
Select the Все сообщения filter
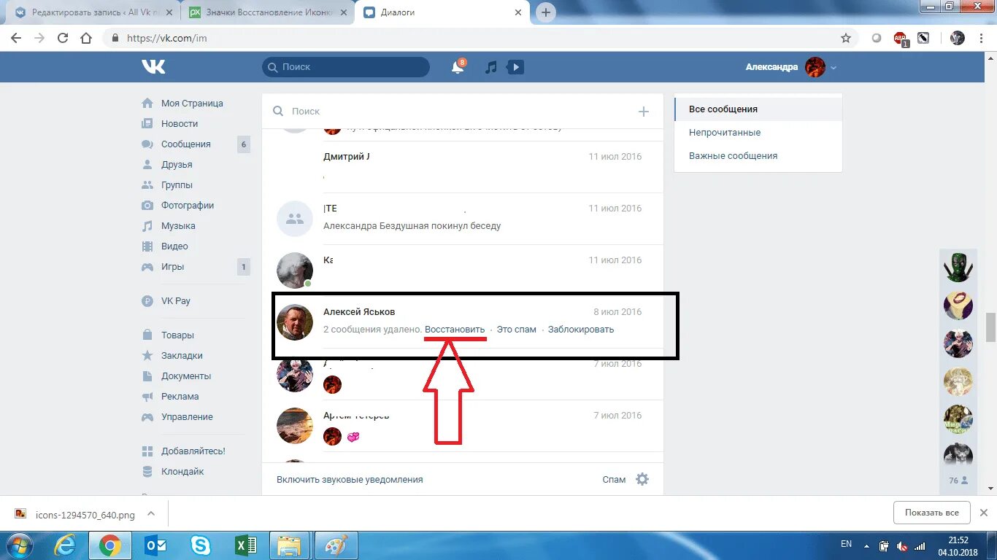click(758, 109)
